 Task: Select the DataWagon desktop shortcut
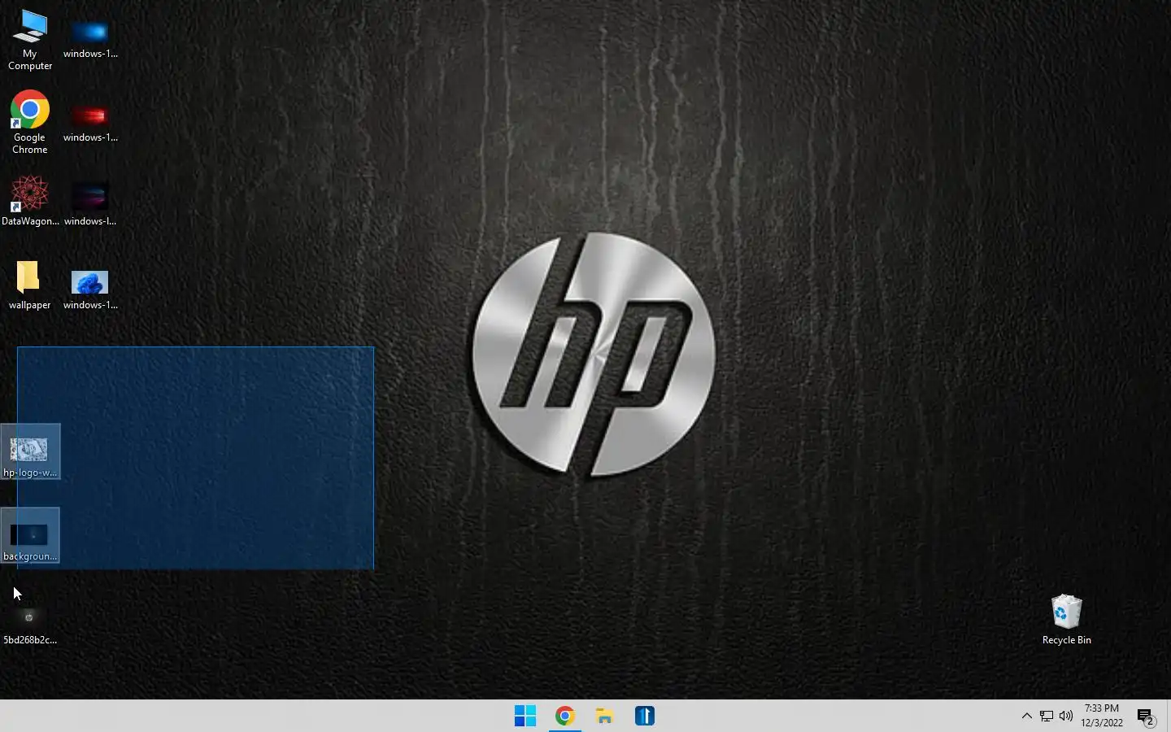(30, 200)
